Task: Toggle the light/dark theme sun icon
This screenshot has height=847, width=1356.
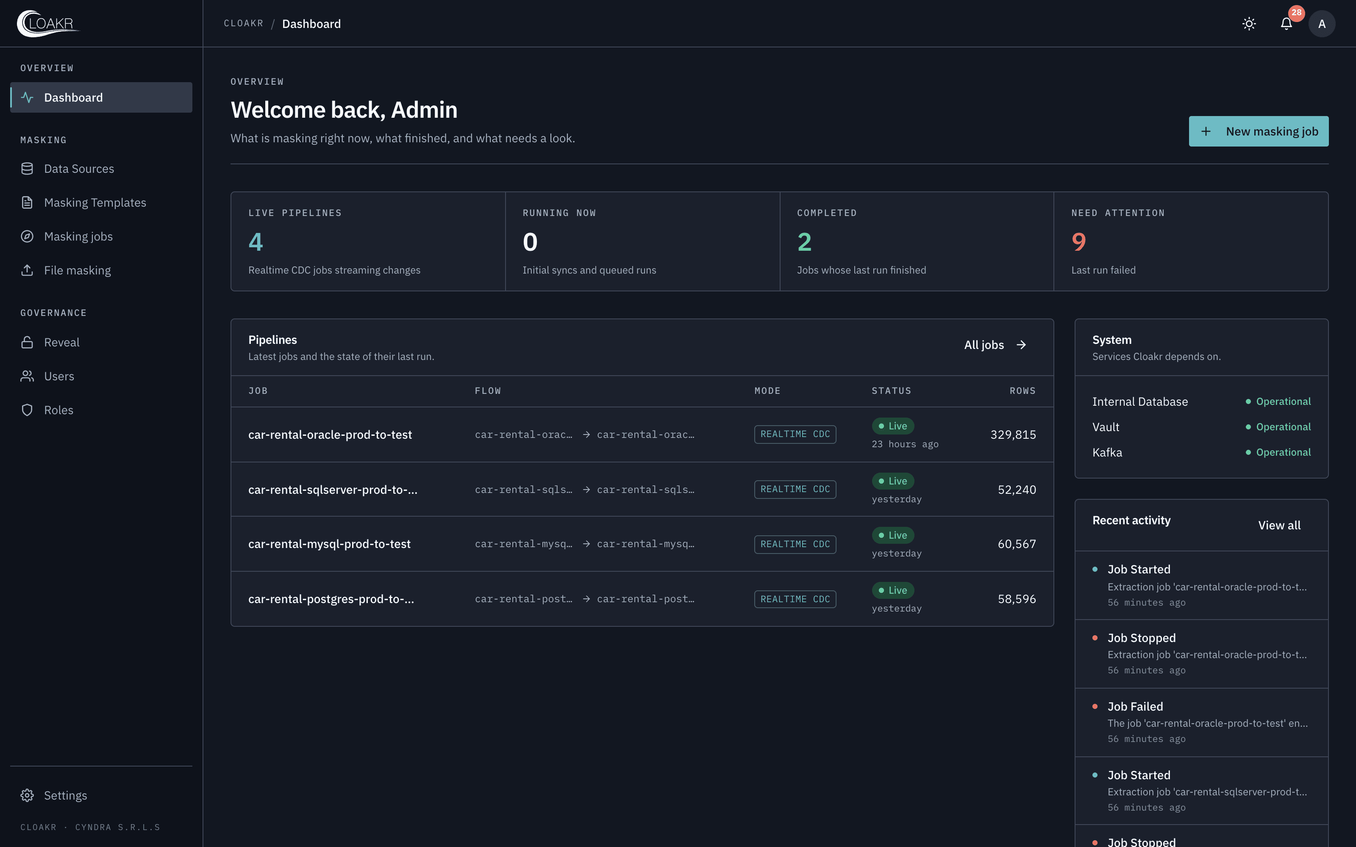Action: click(x=1249, y=24)
